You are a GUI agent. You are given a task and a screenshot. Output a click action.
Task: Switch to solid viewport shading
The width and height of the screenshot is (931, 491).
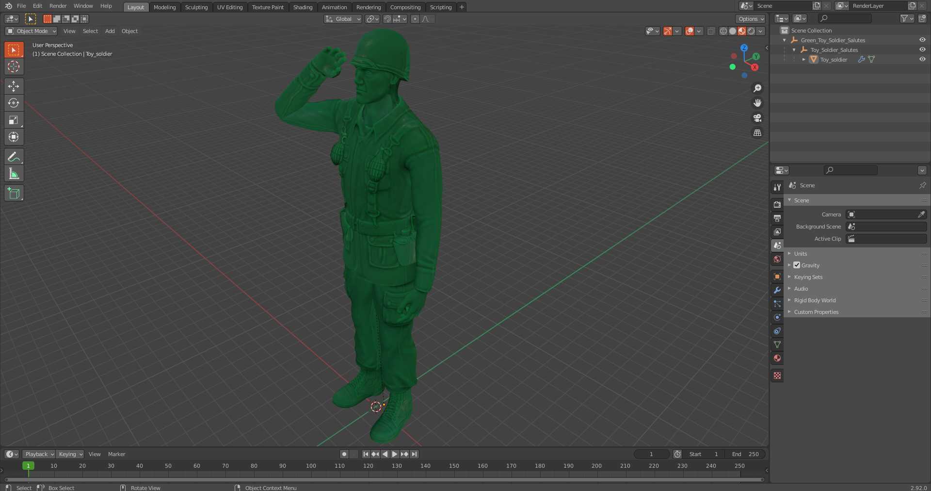[733, 31]
